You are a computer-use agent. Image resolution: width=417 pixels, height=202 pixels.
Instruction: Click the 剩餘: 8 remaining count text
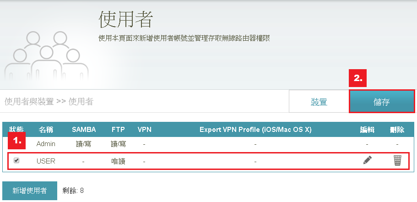[73, 191]
